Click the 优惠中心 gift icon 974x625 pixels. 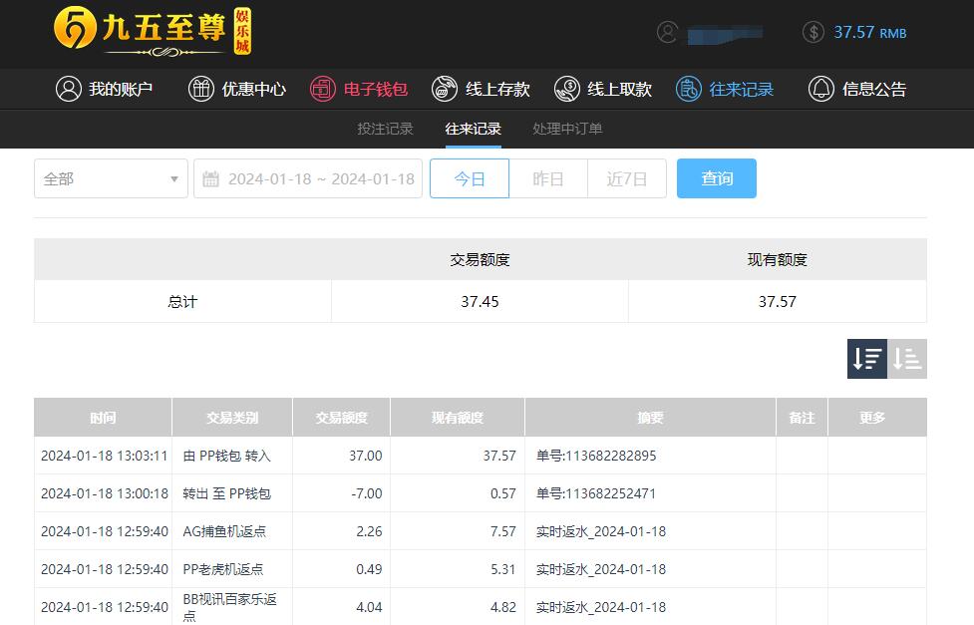click(x=201, y=89)
